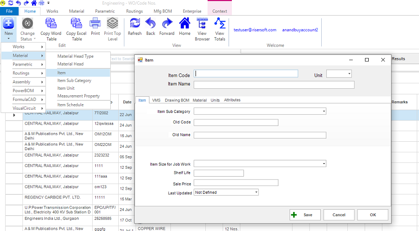This screenshot has width=419, height=231.
Task: Click the Copy Excel Table icon
Action: (x=77, y=24)
